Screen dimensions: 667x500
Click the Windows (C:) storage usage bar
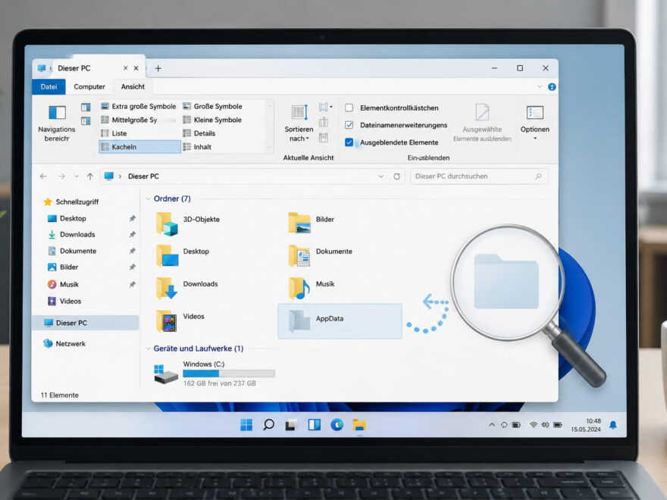[229, 373]
